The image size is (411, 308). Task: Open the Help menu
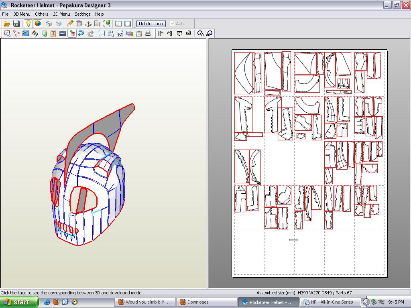coord(99,14)
